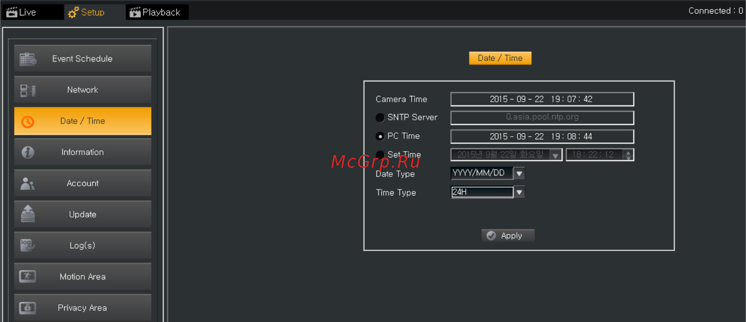Open Privacy Area settings
Screen dimensions: 746x322
83,308
